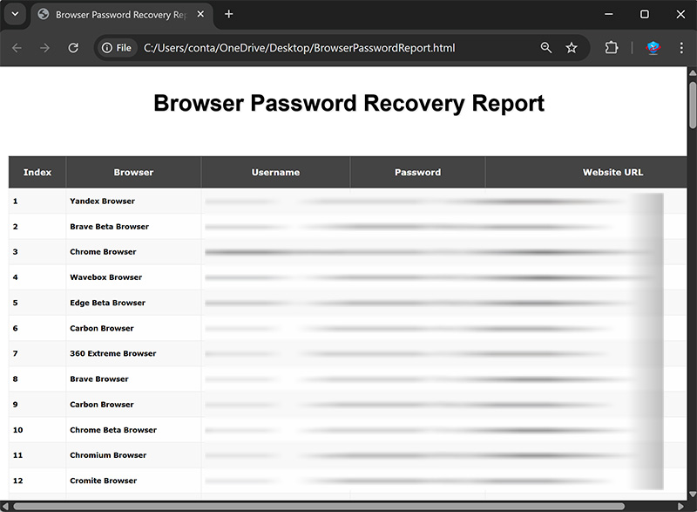The height and width of the screenshot is (512, 697).
Task: Select the Chromium Browser cell
Action: pyautogui.click(x=133, y=455)
